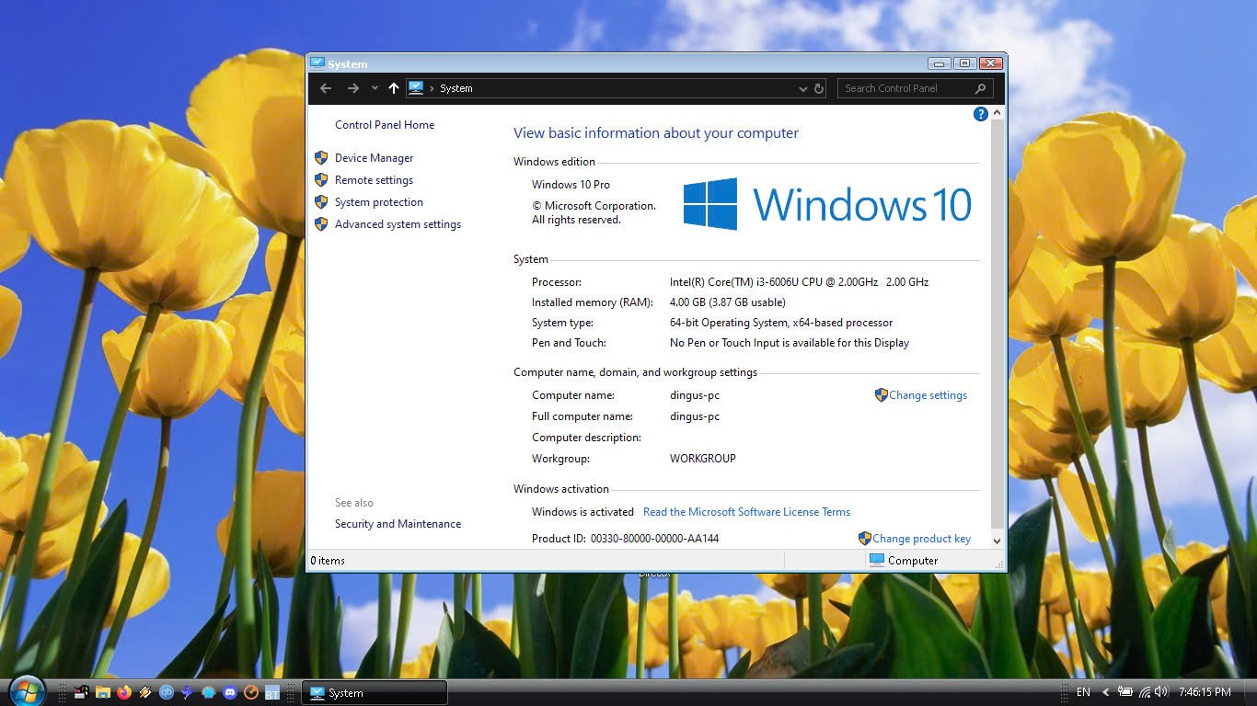This screenshot has width=1257, height=706.
Task: Click the shield icon beside System protection
Action: pos(321,202)
